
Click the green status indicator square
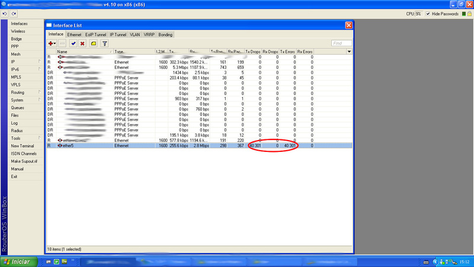point(464,14)
